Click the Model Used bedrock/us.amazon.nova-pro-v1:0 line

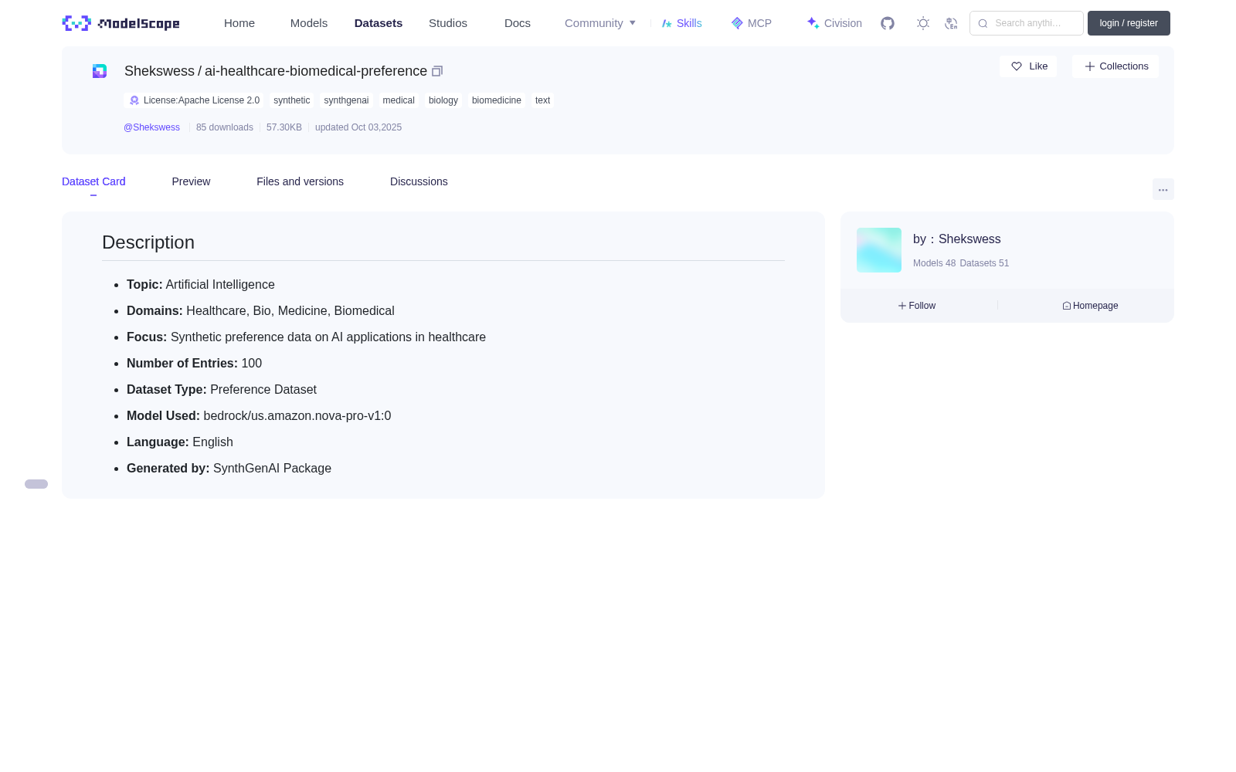pyautogui.click(x=259, y=416)
